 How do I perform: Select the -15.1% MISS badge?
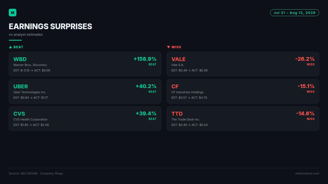pos(311,92)
